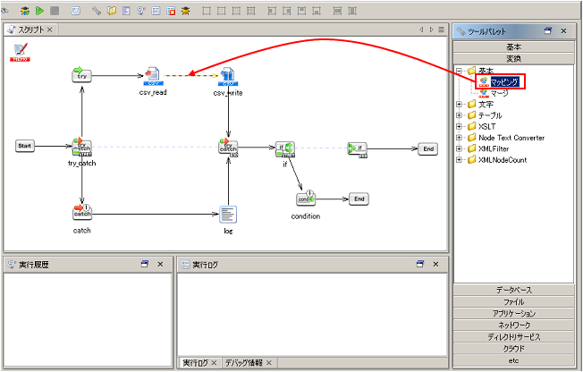This screenshot has width=583, height=372.
Task: Expand the XMLFilter folder node
Action: point(460,149)
